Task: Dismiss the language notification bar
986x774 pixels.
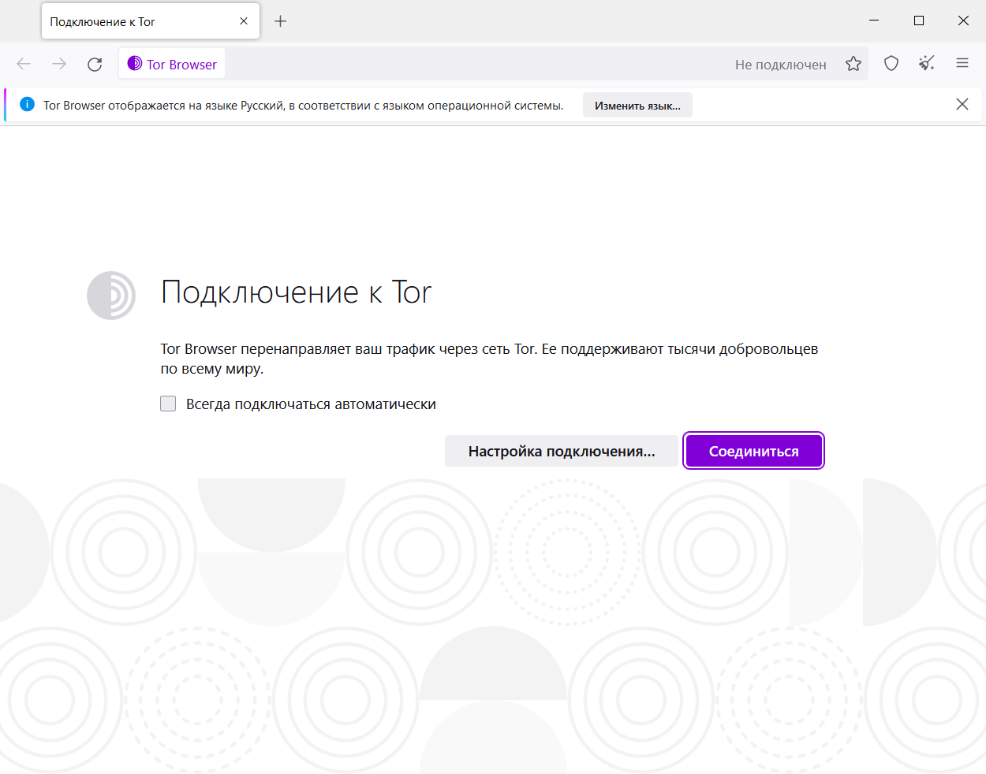Action: [x=962, y=105]
